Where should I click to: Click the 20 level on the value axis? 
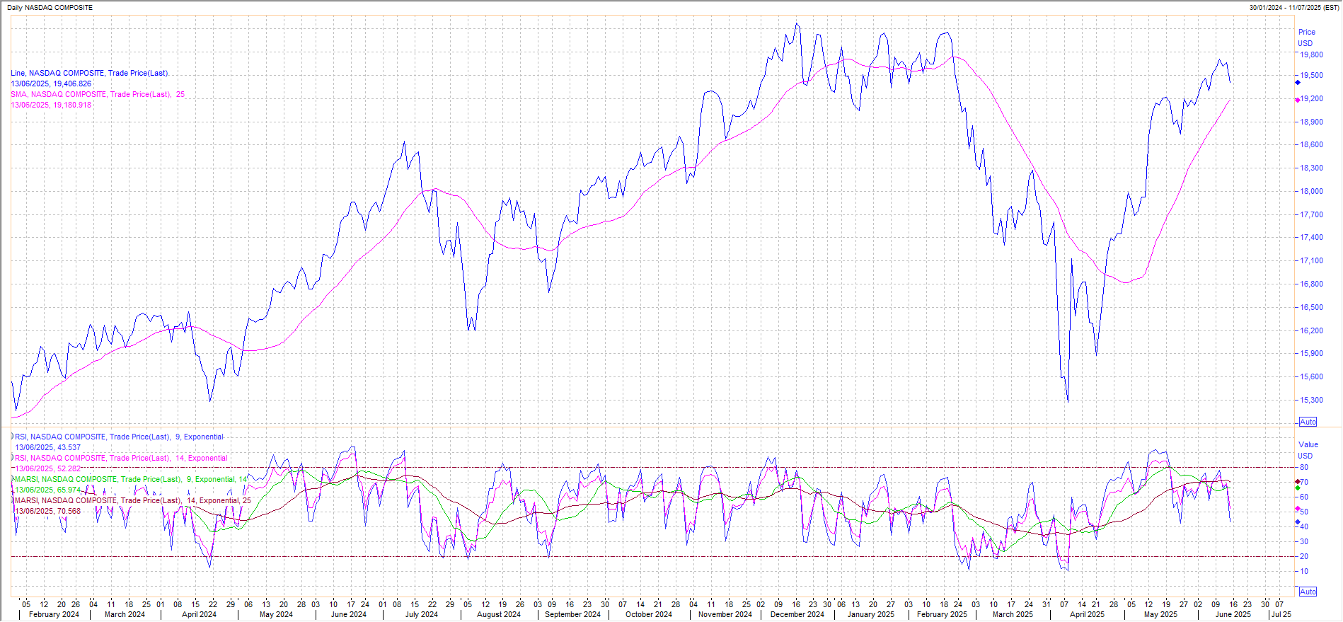click(1304, 556)
